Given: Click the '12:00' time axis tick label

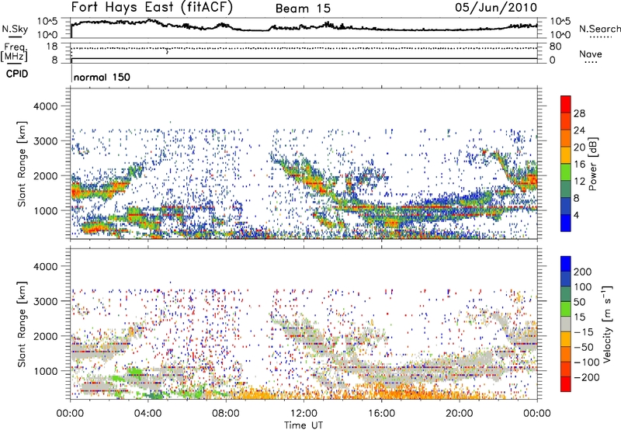Looking at the screenshot, I should [304, 414].
